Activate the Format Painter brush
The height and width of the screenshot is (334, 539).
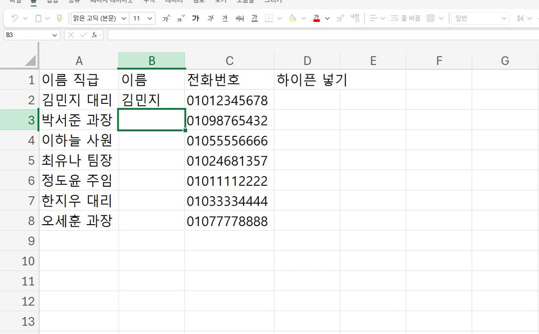coord(59,18)
